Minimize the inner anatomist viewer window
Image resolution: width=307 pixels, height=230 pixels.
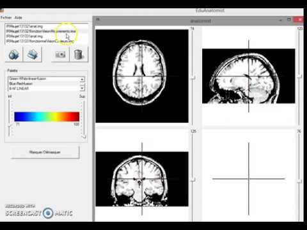(x=281, y=20)
